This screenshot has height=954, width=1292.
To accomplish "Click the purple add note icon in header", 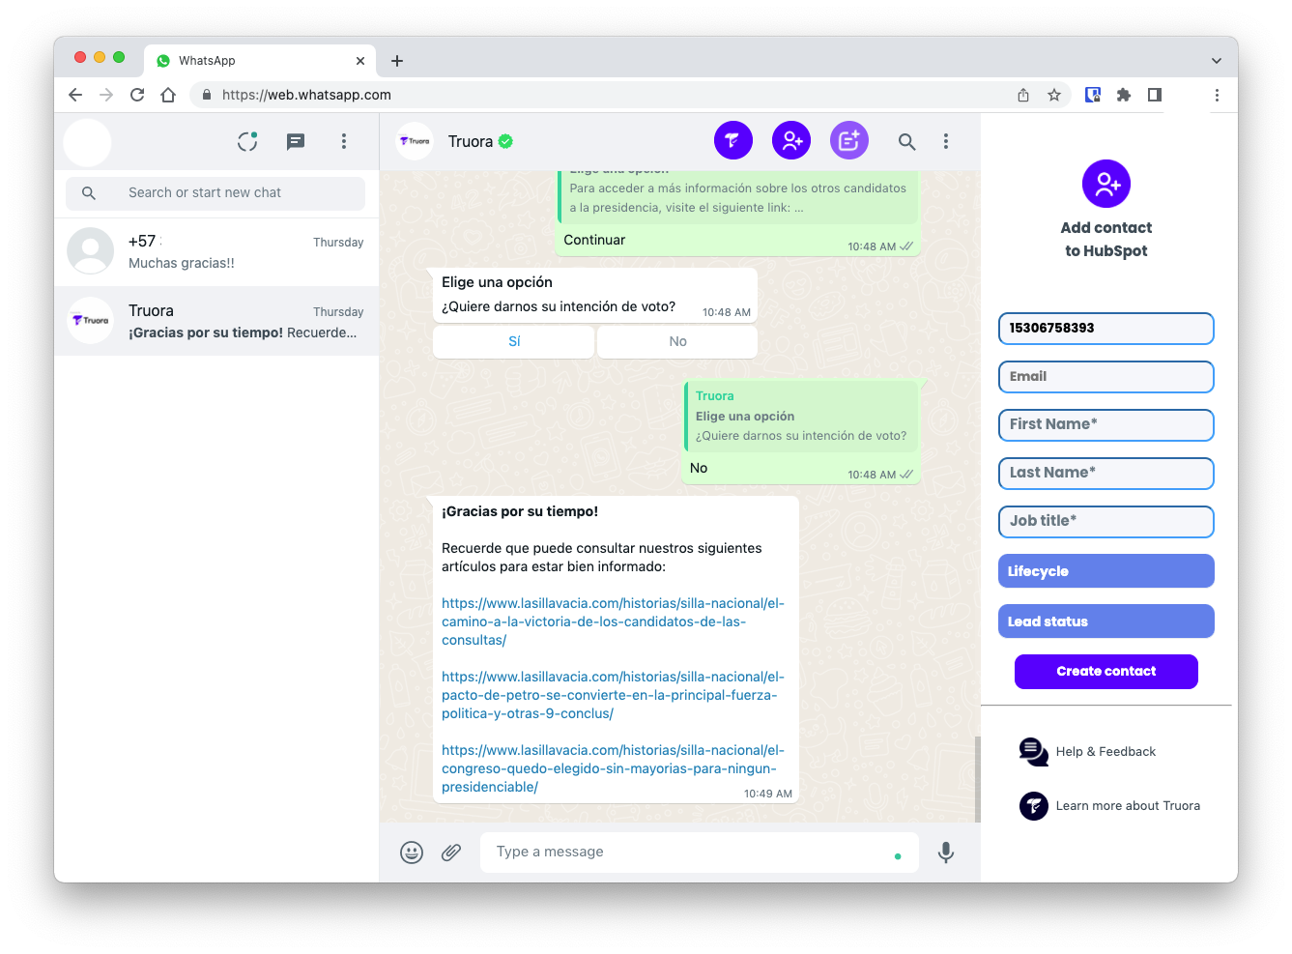I will [848, 141].
